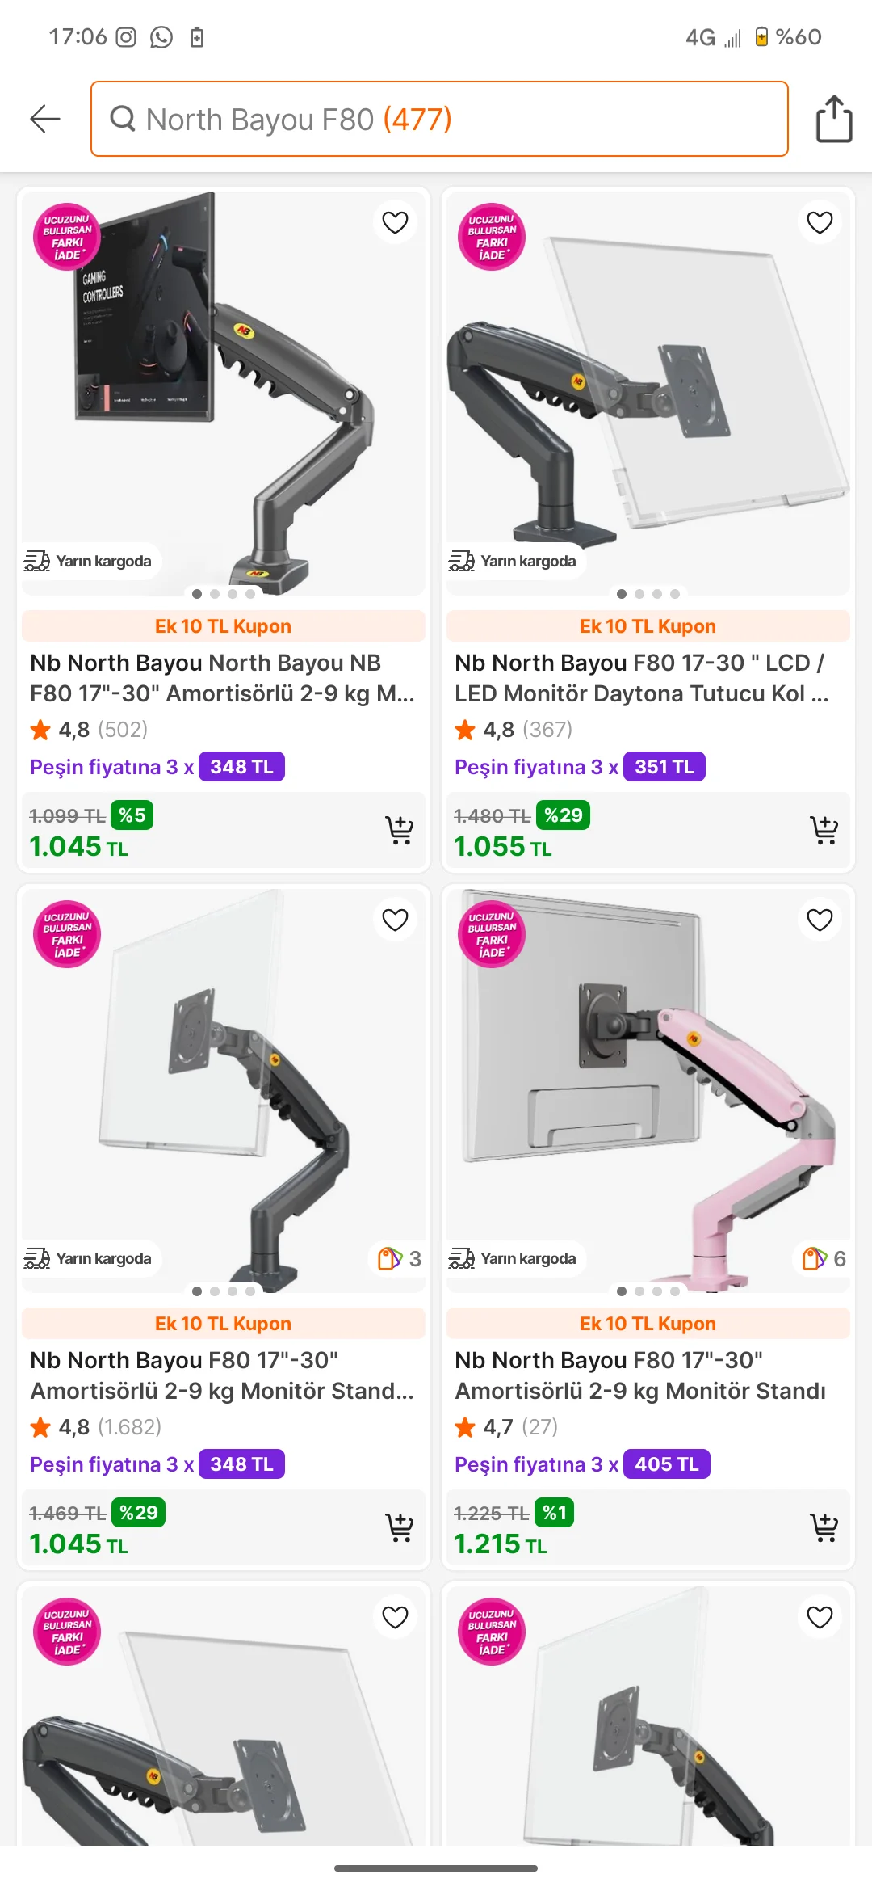Open color variants icon showing 3 options

click(400, 1258)
